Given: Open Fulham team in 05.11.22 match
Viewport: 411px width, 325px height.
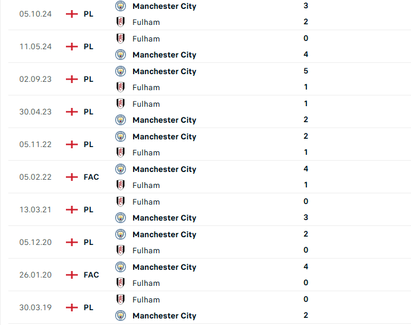Looking at the screenshot, I should point(146,152).
